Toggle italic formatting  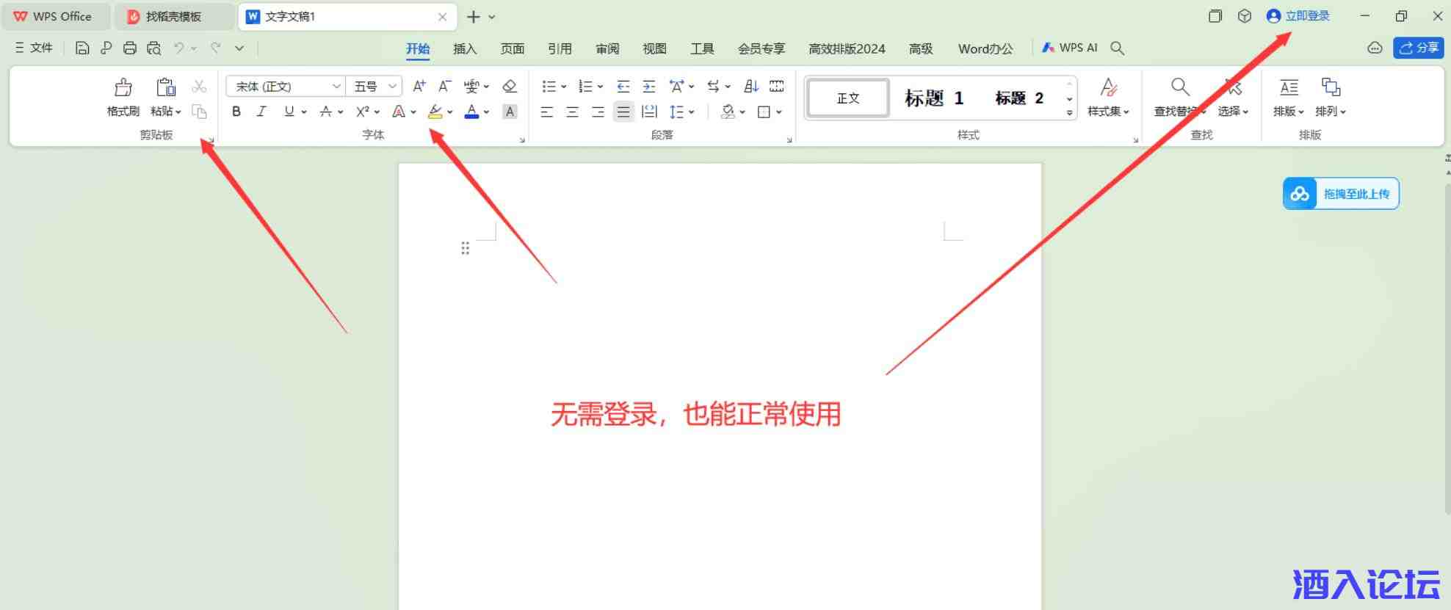point(261,112)
